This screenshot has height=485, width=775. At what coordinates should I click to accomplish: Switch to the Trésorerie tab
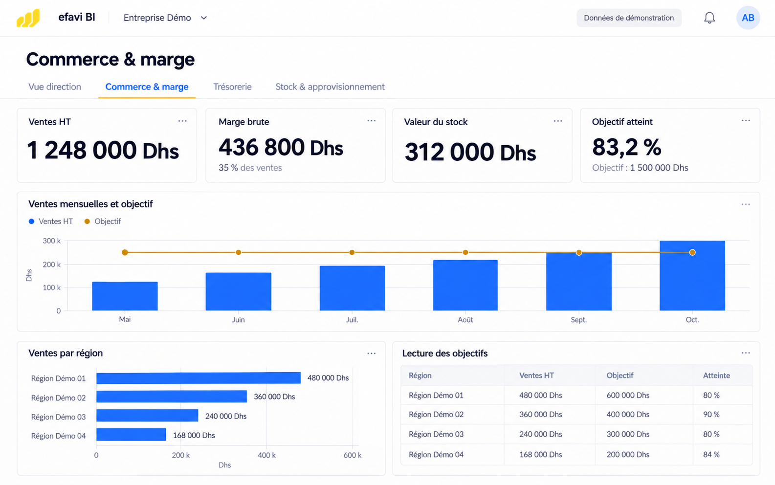232,87
